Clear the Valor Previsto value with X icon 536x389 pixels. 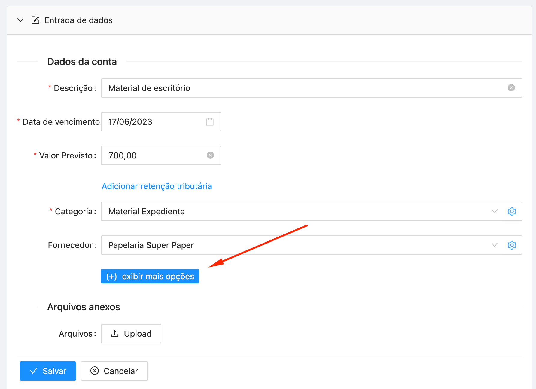click(210, 155)
